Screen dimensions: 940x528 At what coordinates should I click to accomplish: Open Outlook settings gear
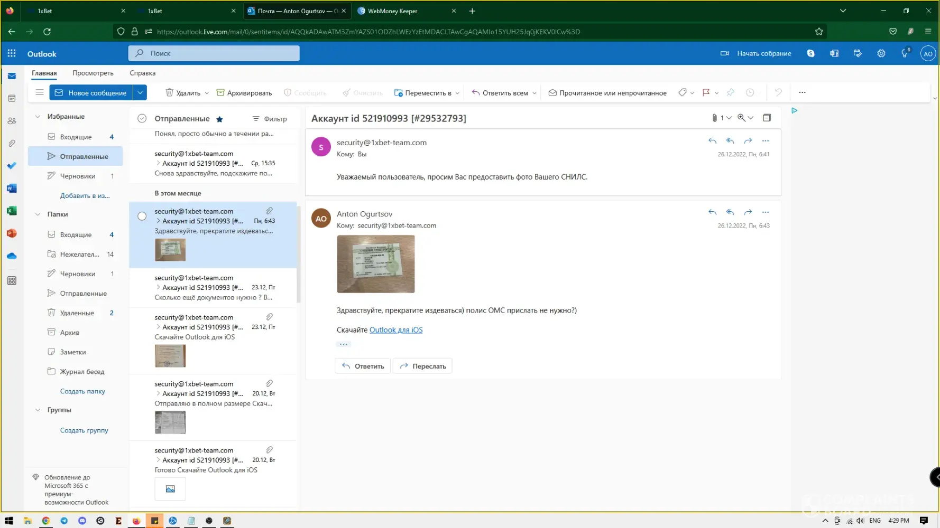(881, 53)
